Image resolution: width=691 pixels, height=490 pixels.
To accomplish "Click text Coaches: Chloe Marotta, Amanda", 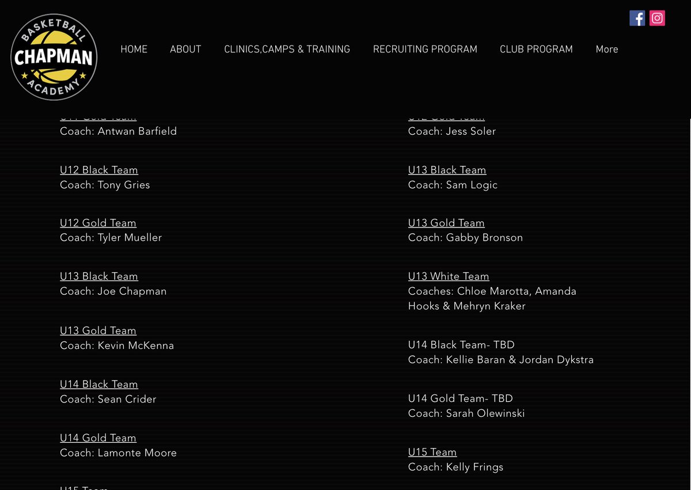I will [x=492, y=291].
